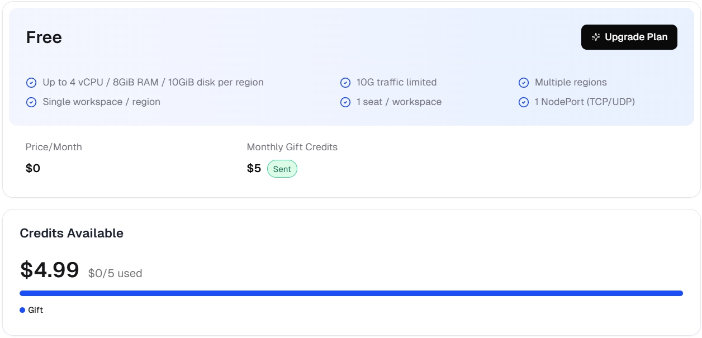The width and height of the screenshot is (702, 338).
Task: Click the Monthly Gift Credits label
Action: click(x=292, y=147)
